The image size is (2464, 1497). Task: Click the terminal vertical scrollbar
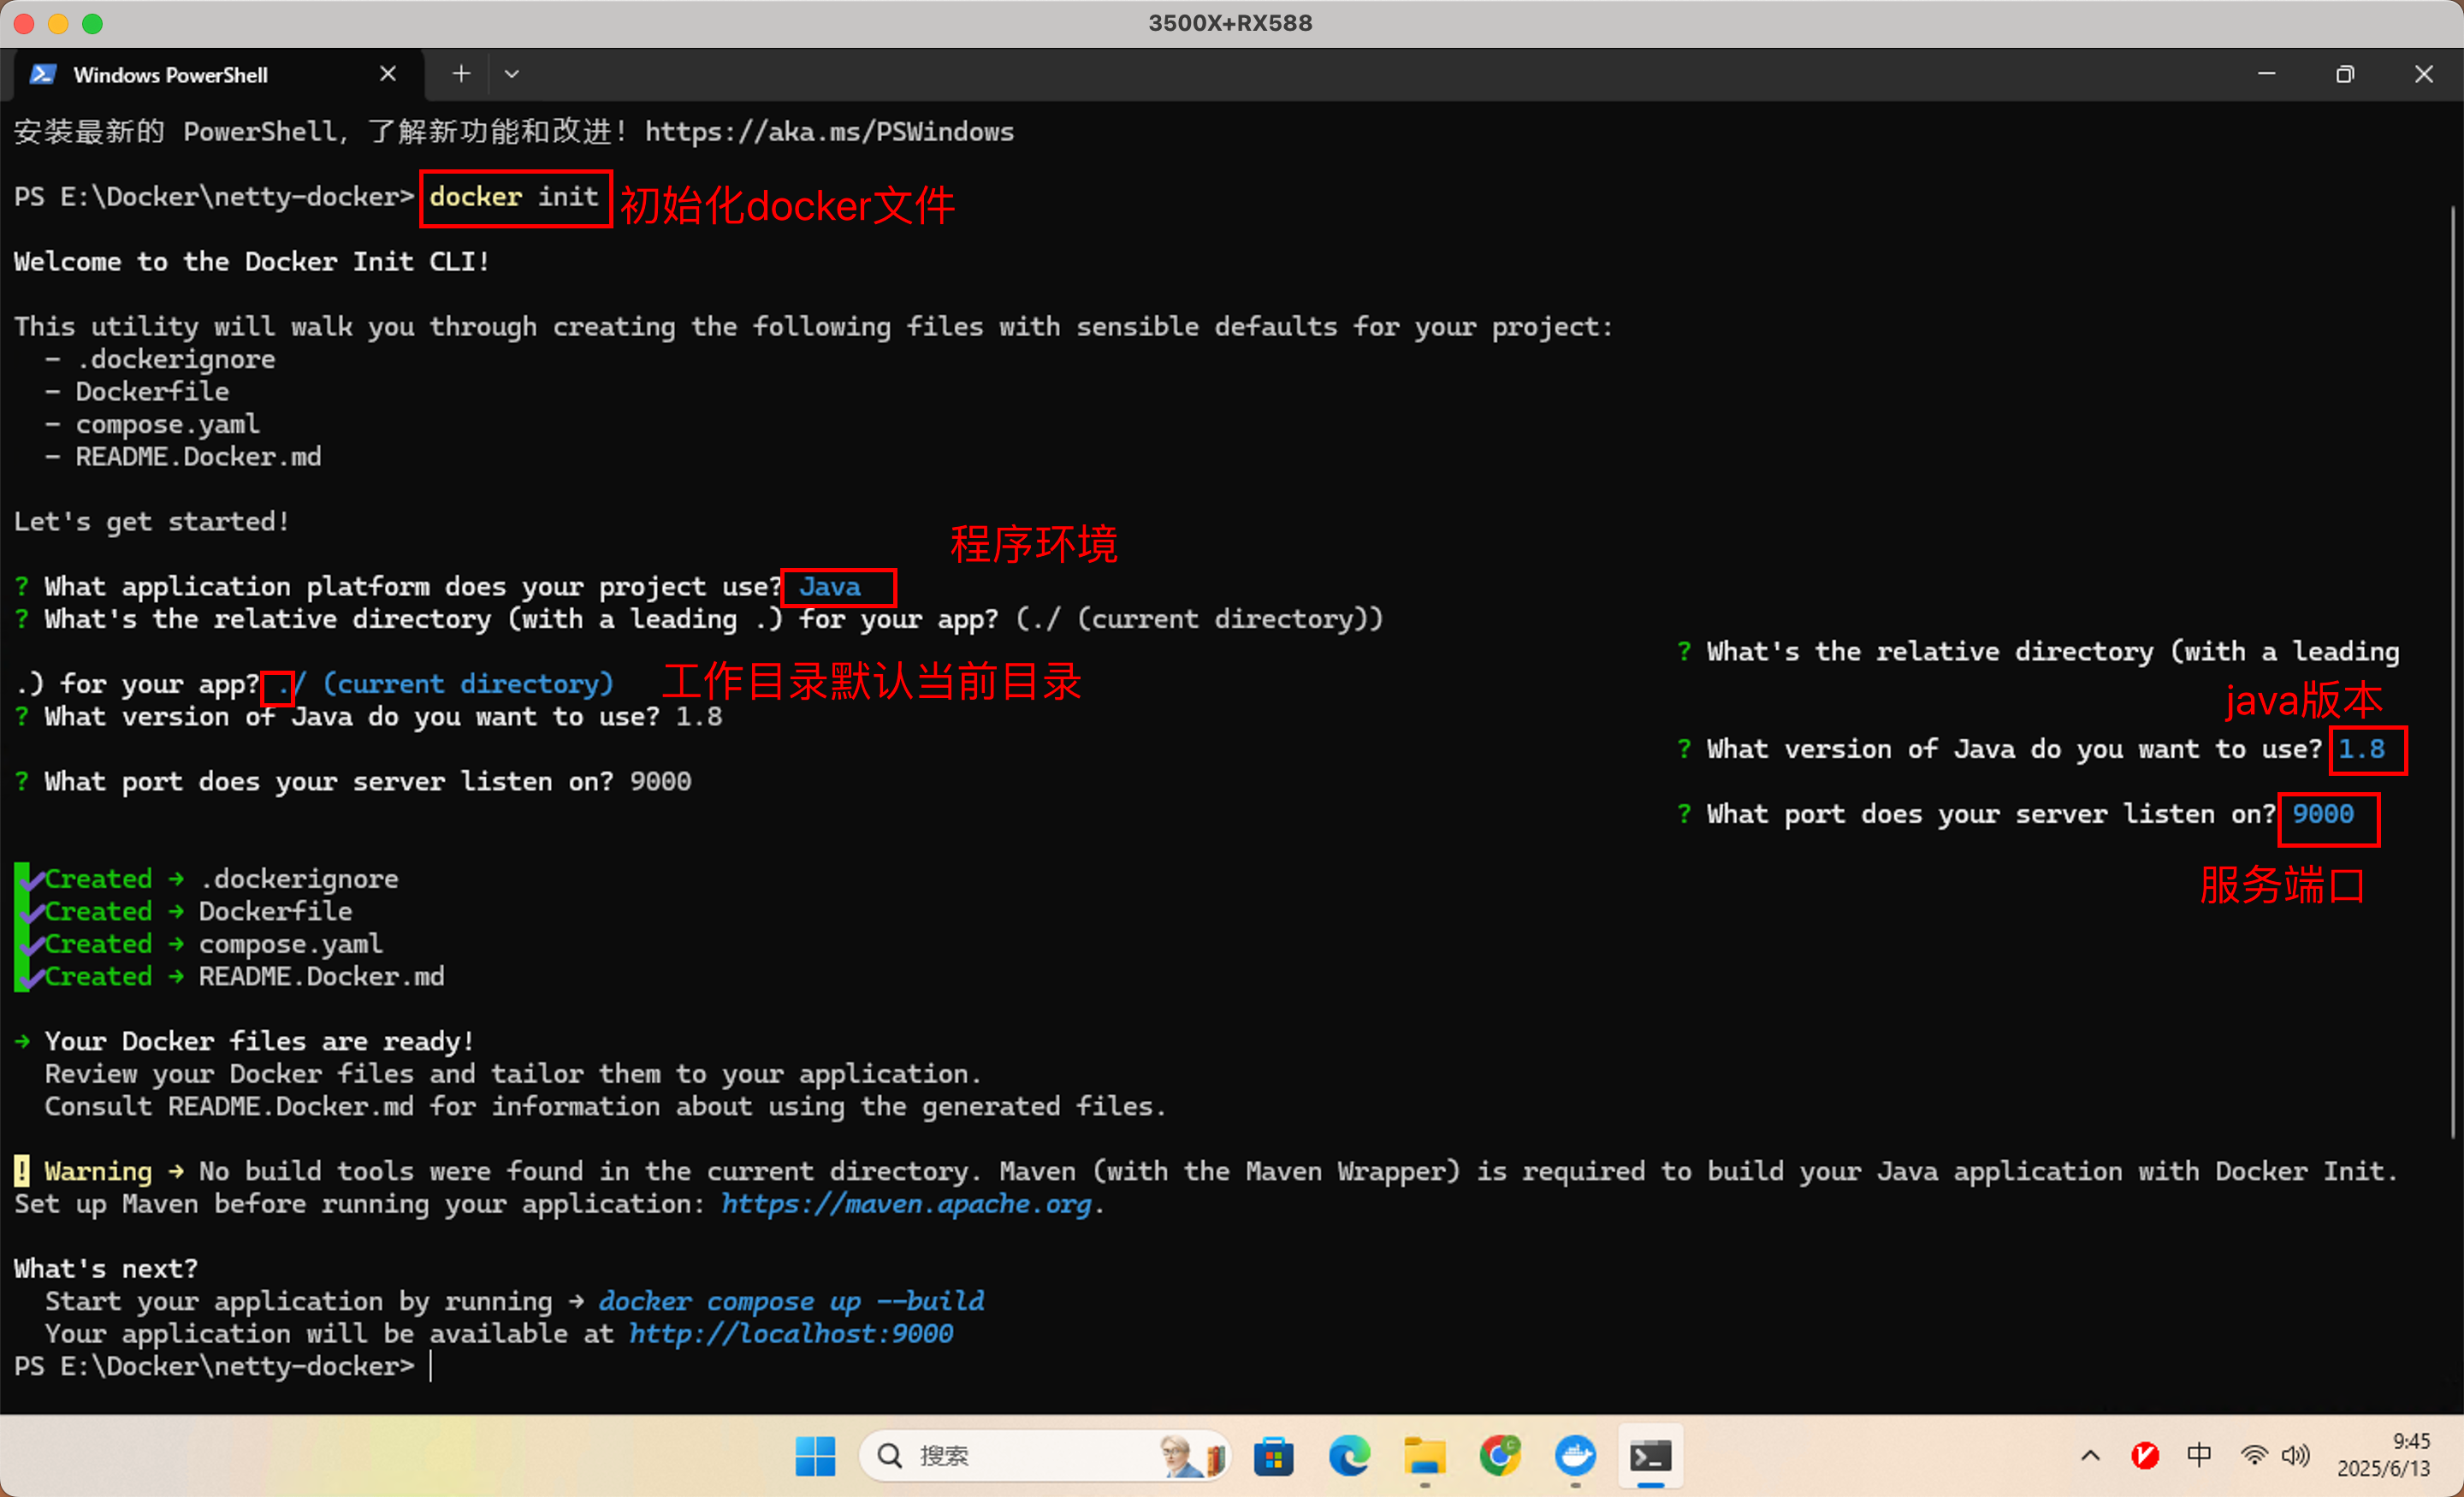(2452, 670)
